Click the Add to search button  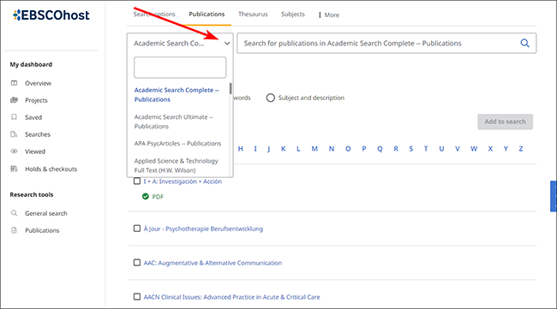tap(505, 122)
